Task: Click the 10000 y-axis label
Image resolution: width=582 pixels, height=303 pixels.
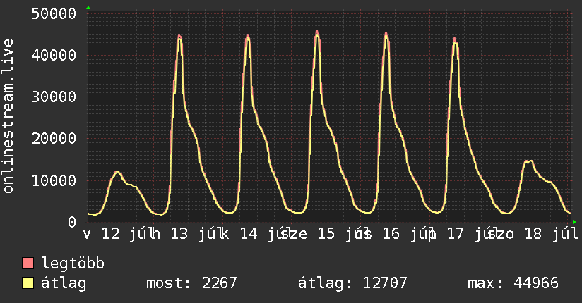Action: coord(54,180)
